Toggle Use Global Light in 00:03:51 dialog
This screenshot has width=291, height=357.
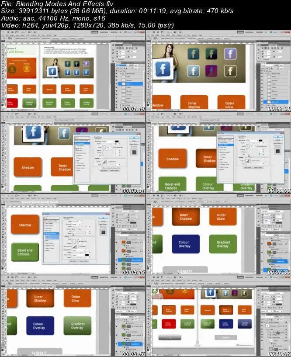click(x=114, y=147)
